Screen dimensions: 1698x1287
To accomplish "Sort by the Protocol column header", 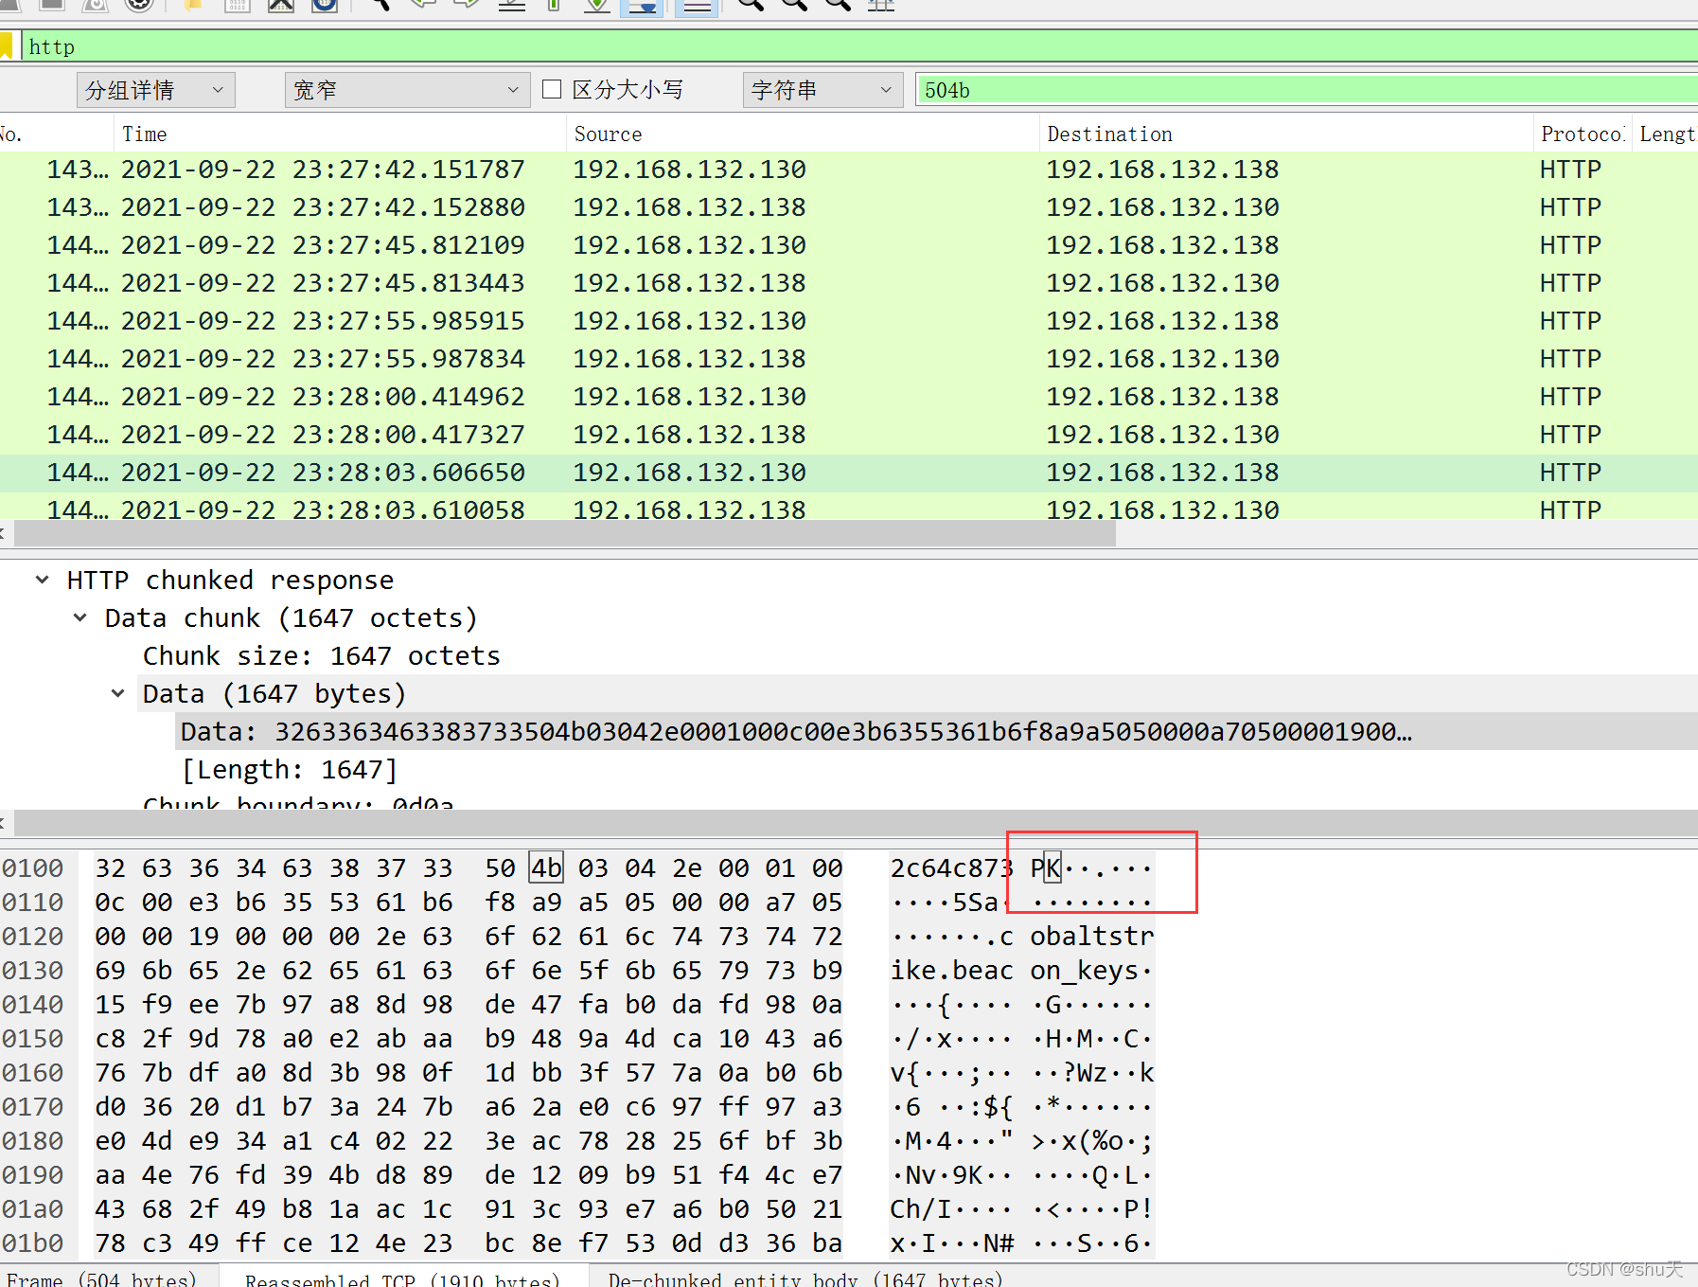I will click(x=1583, y=134).
